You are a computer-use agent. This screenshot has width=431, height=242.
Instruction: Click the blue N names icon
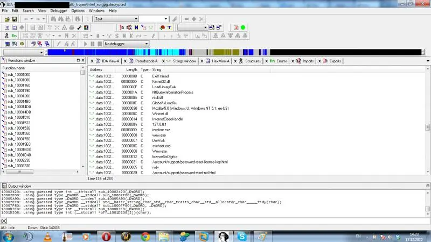[x=136, y=27]
